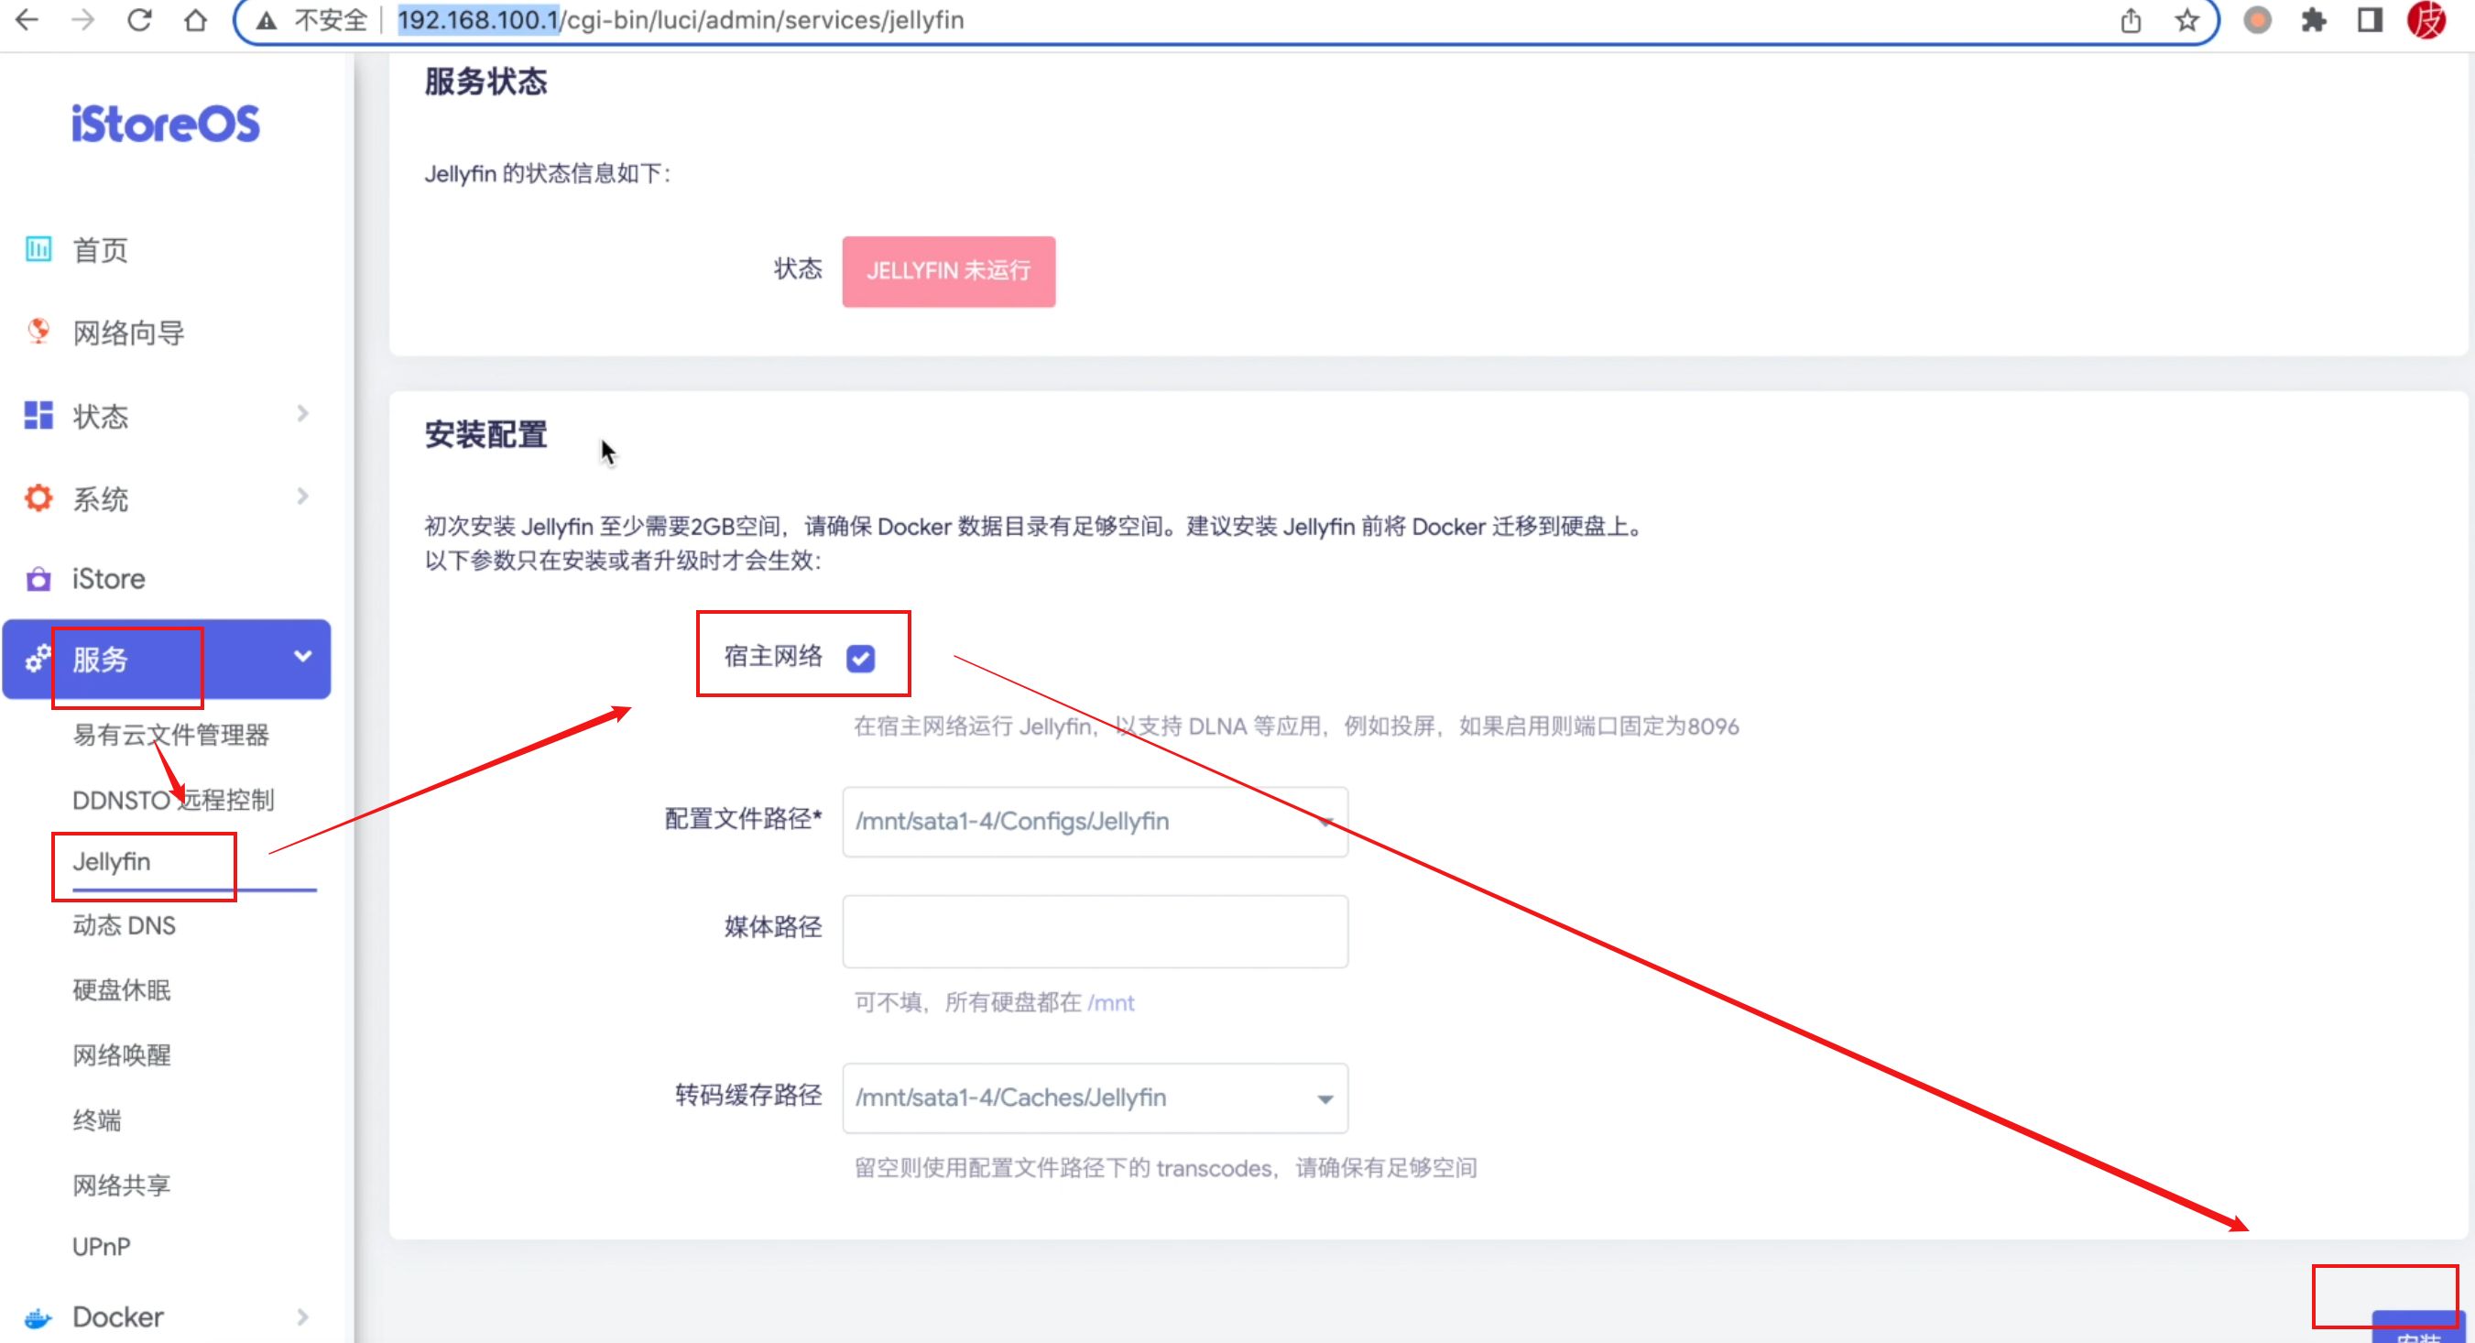Toggle the 宿主网络 checkbox
Screen dimensions: 2475x1343
[x=860, y=658]
